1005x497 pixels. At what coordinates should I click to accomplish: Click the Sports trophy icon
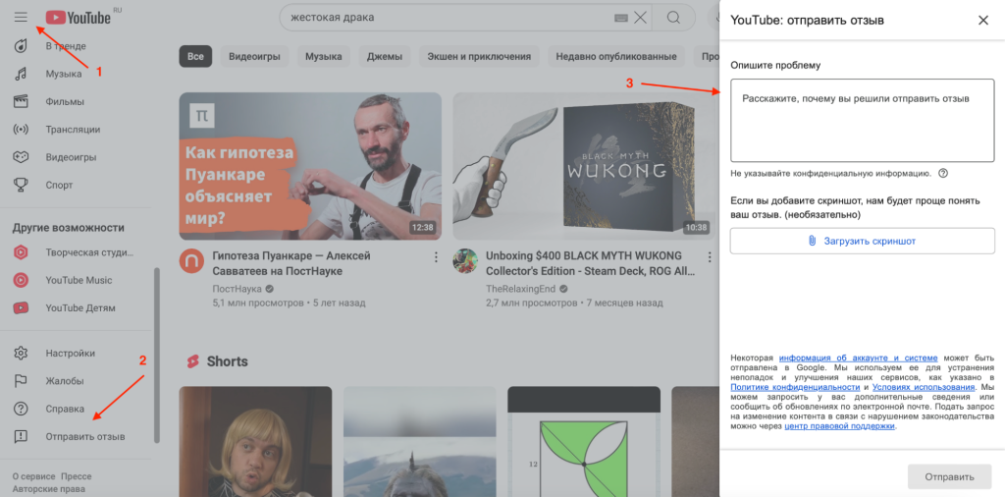coord(21,185)
